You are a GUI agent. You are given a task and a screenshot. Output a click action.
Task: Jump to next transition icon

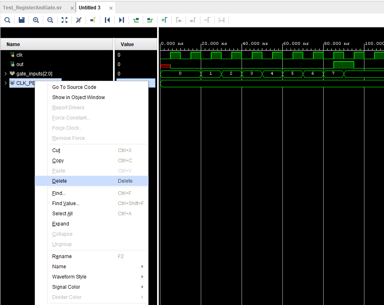click(x=150, y=20)
